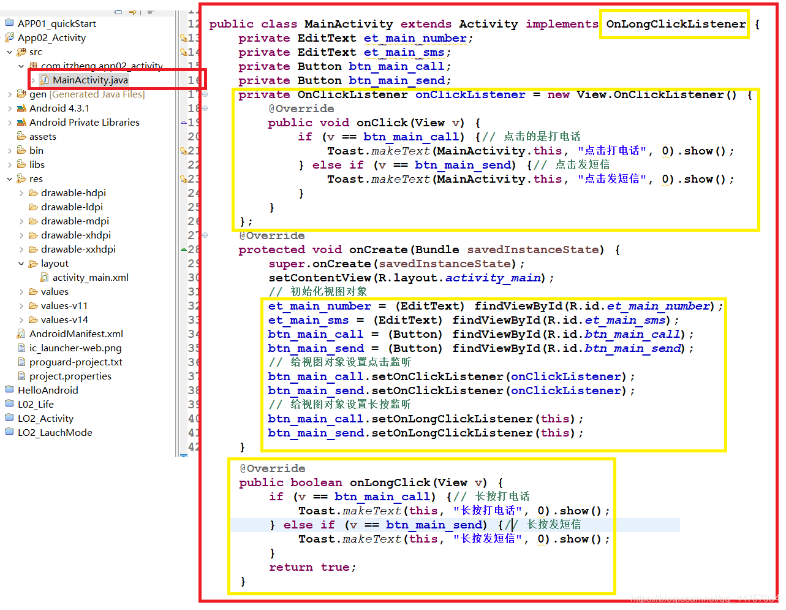Collapse the src folder
The image size is (786, 610).
tap(10, 52)
